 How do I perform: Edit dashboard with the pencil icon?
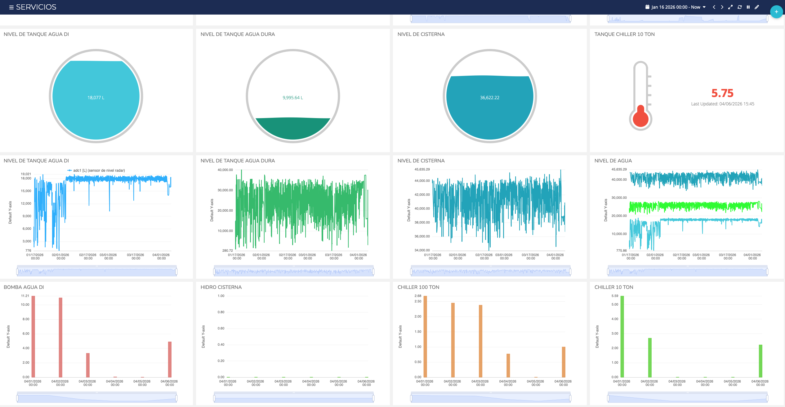pos(757,7)
